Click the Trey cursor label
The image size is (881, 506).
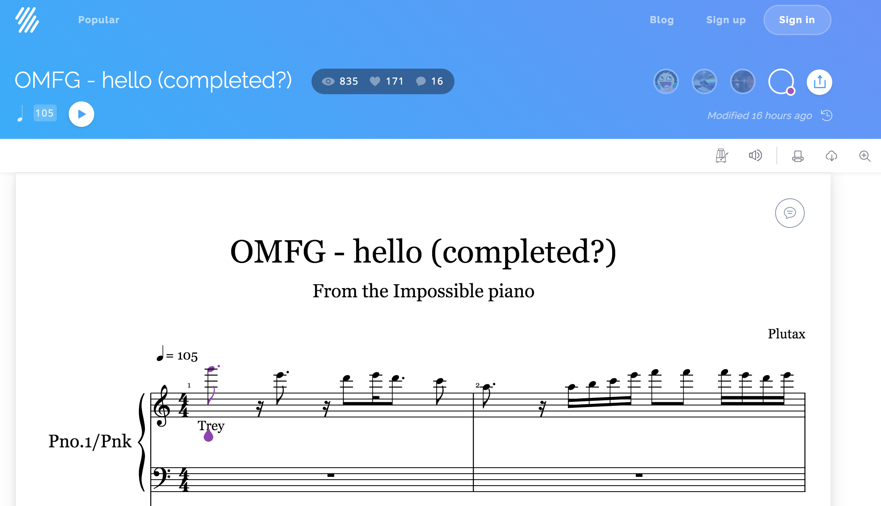pyautogui.click(x=211, y=426)
